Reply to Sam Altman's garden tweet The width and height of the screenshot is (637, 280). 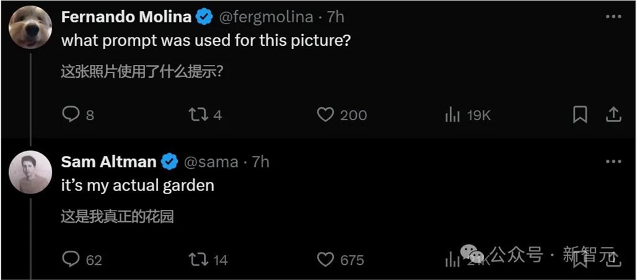[70, 259]
